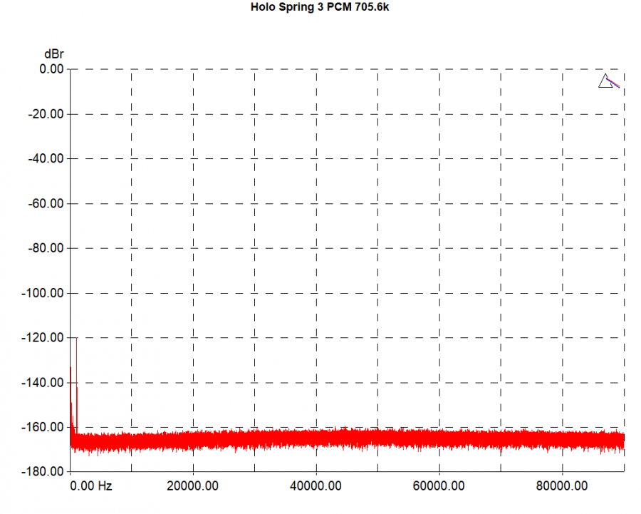The image size is (641, 514).
Task: Click the -140.00 y-axis label
Action: point(43,383)
